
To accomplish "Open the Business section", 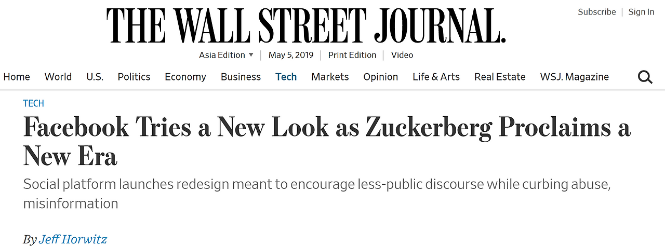I will pyautogui.click(x=241, y=77).
